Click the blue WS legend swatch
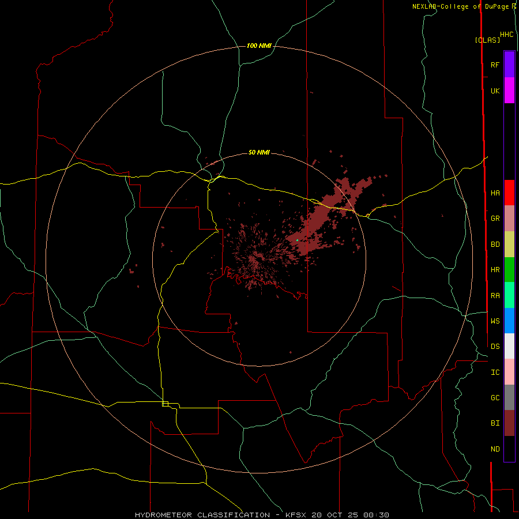This screenshot has width=519, height=519. point(509,321)
